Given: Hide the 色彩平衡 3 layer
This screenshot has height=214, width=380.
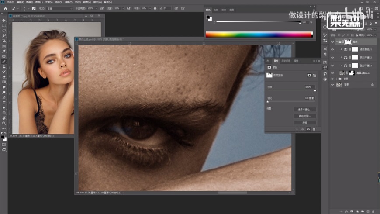Looking at the screenshot, I should tap(332, 57).
